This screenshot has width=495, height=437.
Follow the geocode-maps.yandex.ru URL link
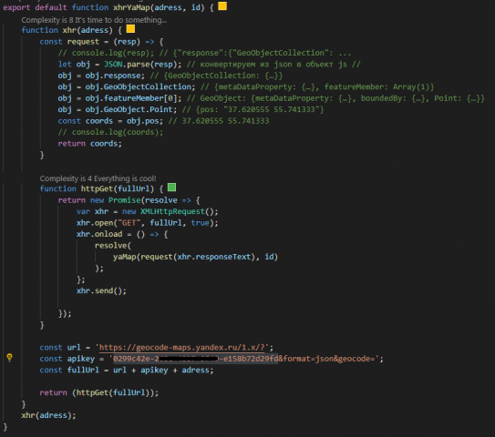pyautogui.click(x=182, y=348)
